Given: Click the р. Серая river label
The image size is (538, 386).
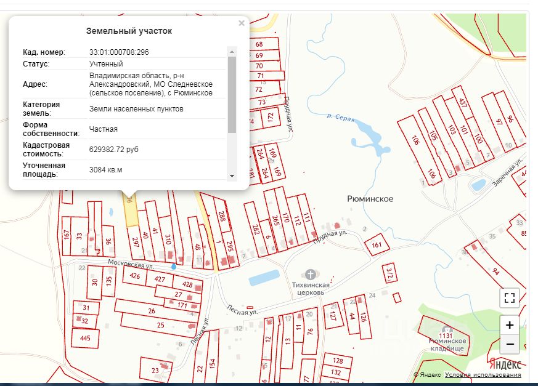Looking at the screenshot, I should 340,117.
